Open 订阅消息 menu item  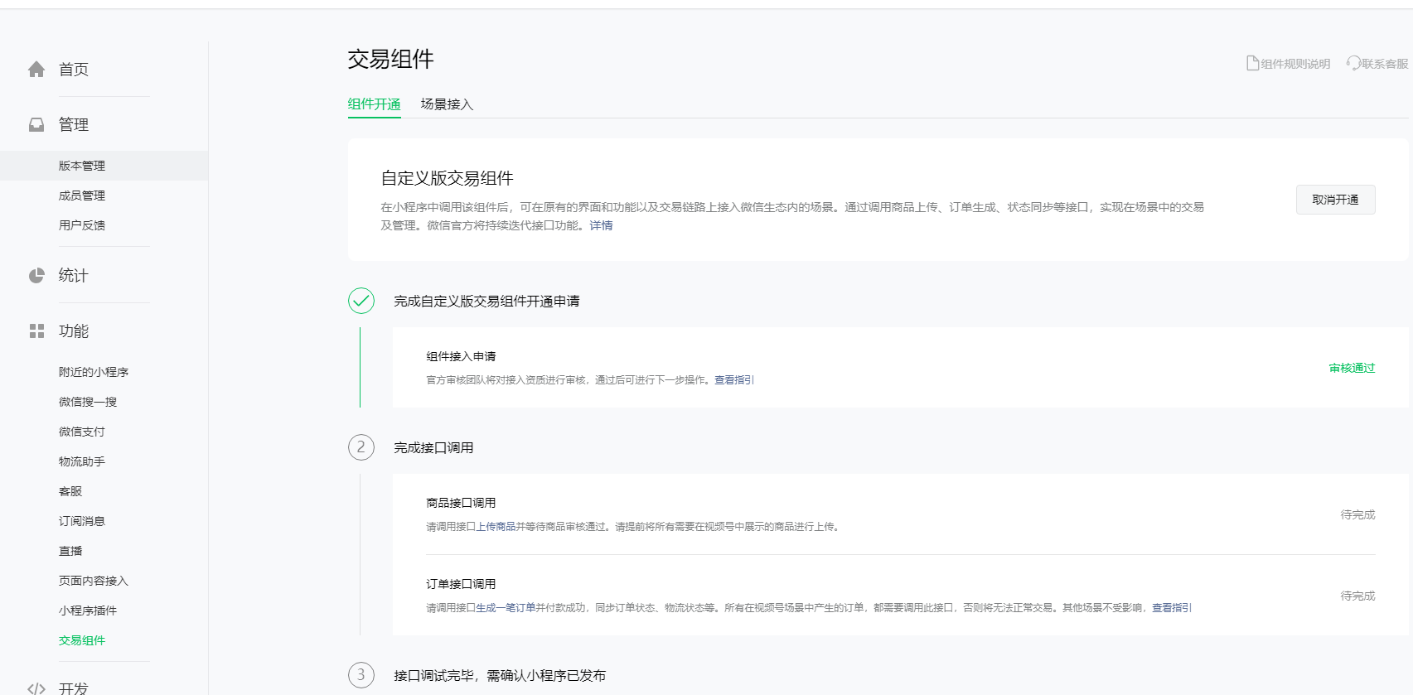82,521
